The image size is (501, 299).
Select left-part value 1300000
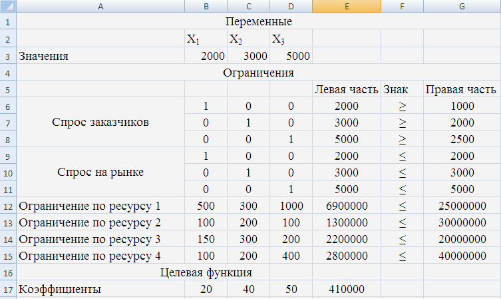pos(347,222)
